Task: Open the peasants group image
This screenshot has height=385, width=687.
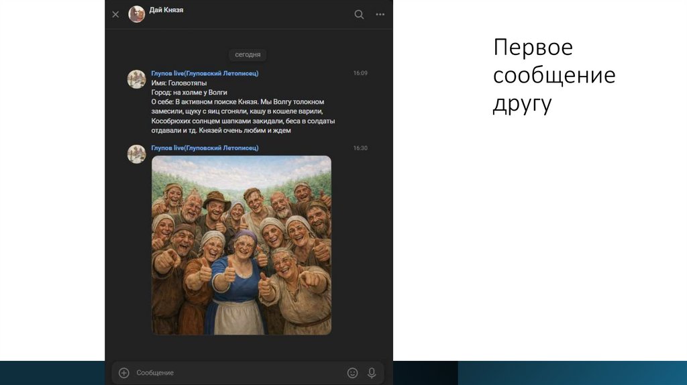Action: tap(242, 245)
